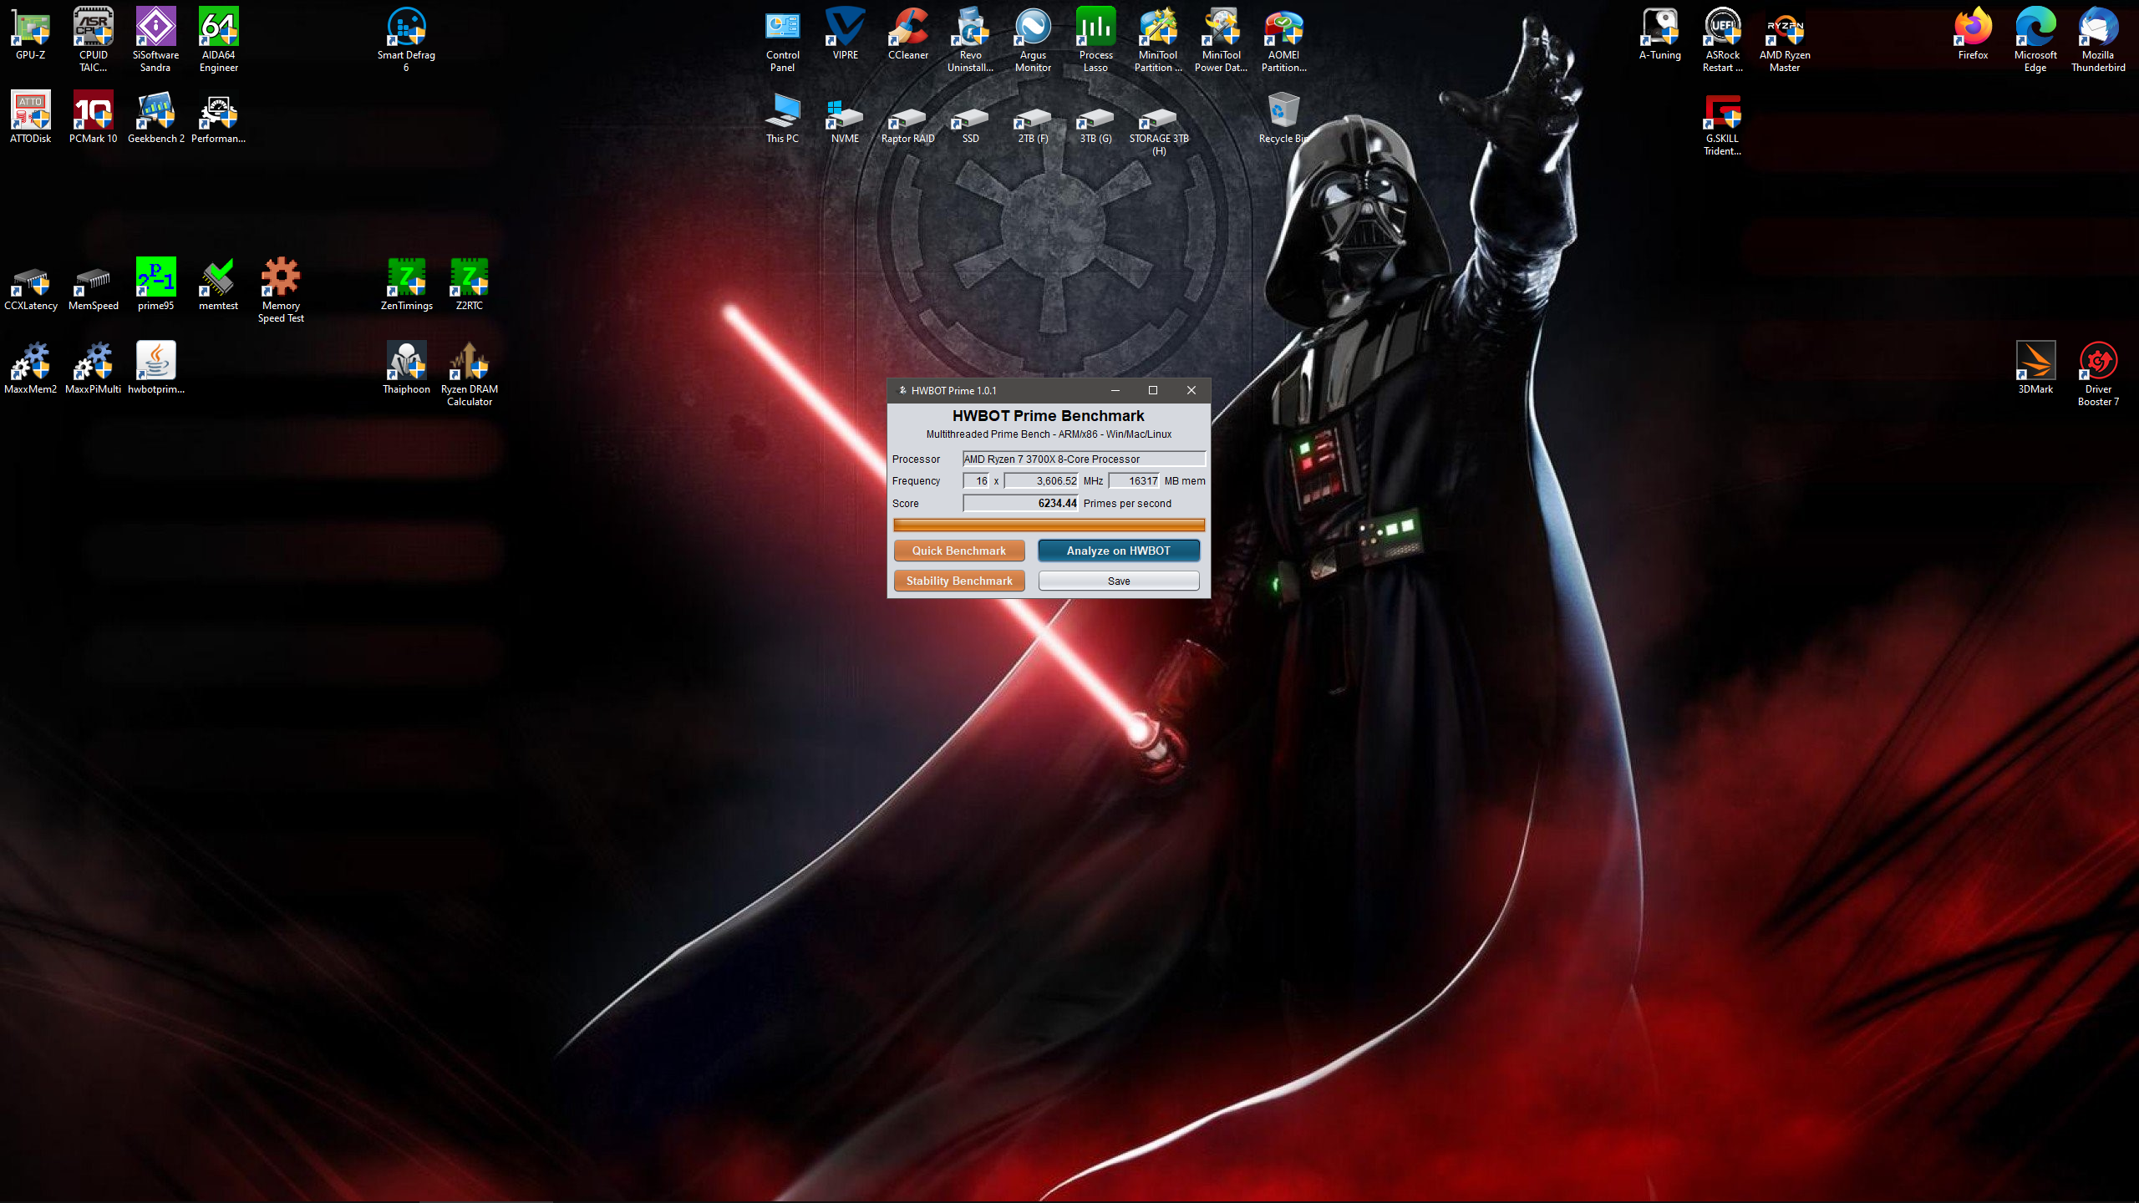Click Analyze on HWBOT button
2139x1203 pixels.
click(1119, 551)
